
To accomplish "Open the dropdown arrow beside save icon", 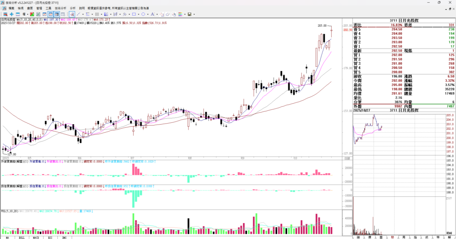I will 194,14.
